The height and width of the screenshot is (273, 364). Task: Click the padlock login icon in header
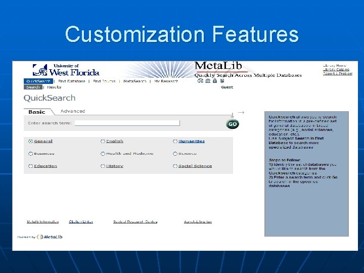[x=215, y=81]
